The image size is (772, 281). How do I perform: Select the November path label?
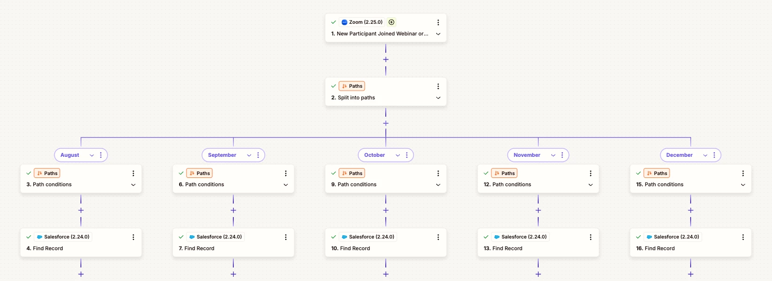click(527, 155)
